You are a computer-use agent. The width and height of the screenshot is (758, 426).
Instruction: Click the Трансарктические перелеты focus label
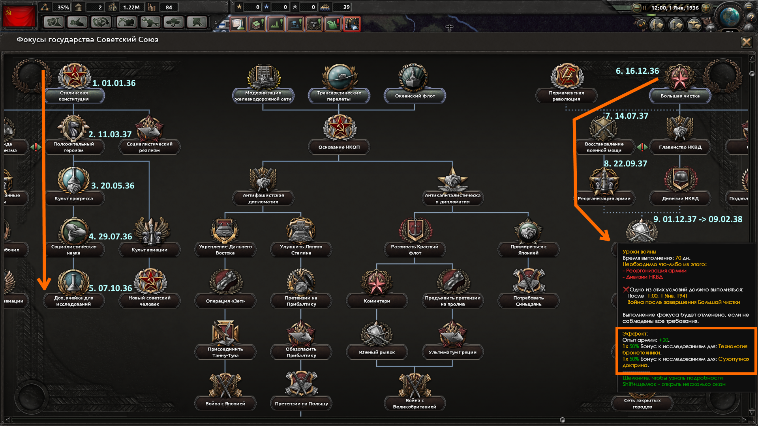click(x=339, y=96)
